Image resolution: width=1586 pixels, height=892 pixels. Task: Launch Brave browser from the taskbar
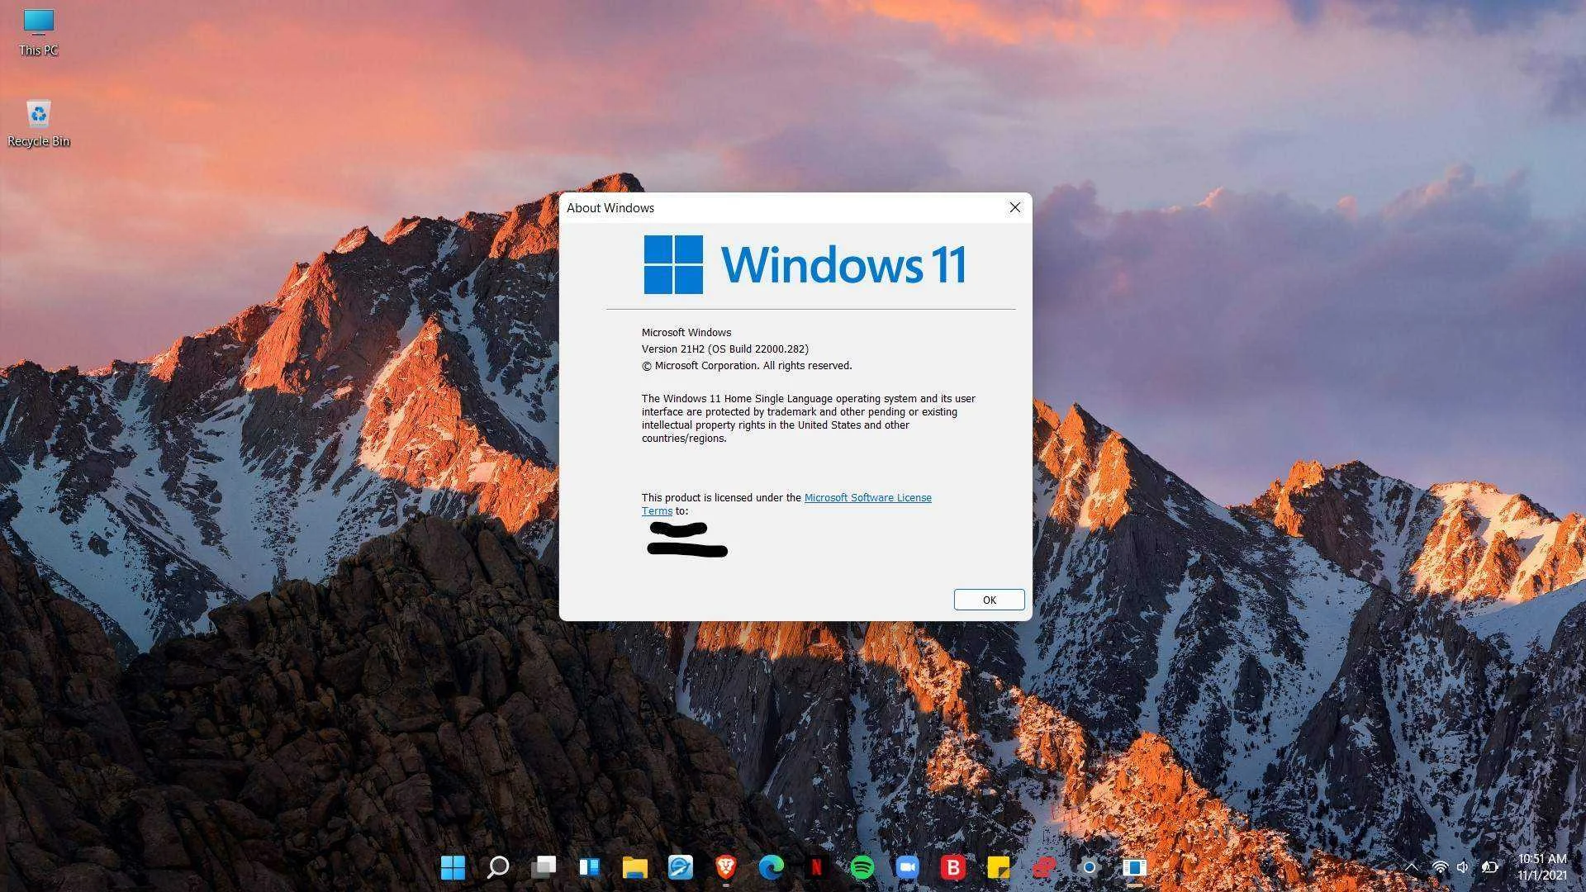point(725,867)
